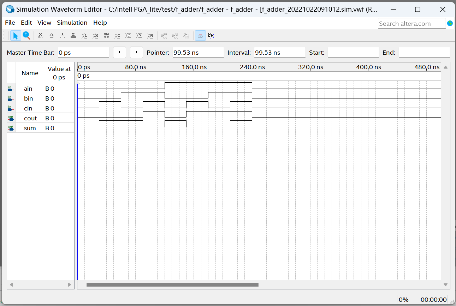Screen dimensions: 456x306
Task: Select the pointer Selection tool
Action: tap(15, 36)
